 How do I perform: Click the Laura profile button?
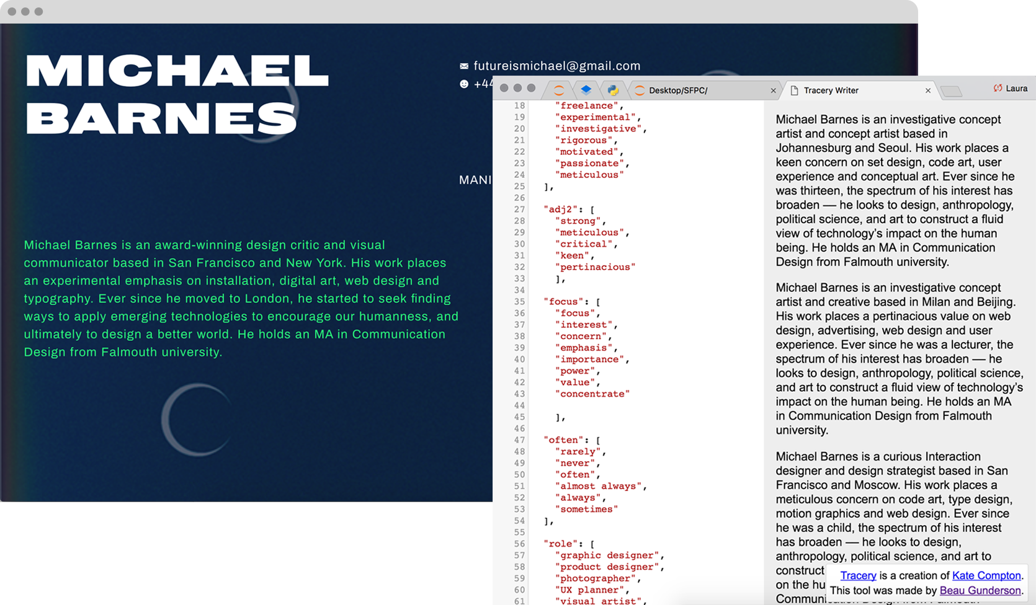(1010, 89)
